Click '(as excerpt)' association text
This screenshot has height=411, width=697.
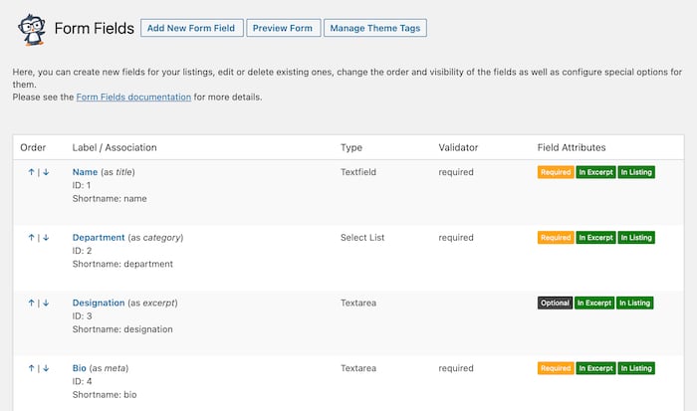coord(152,304)
